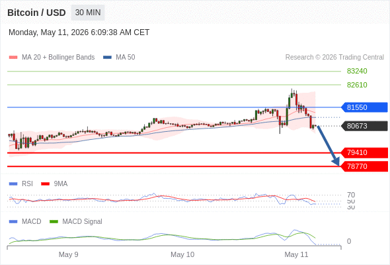This screenshot has height=265, width=390.
Task: Click the MACD zero level label
Action: tap(349, 241)
